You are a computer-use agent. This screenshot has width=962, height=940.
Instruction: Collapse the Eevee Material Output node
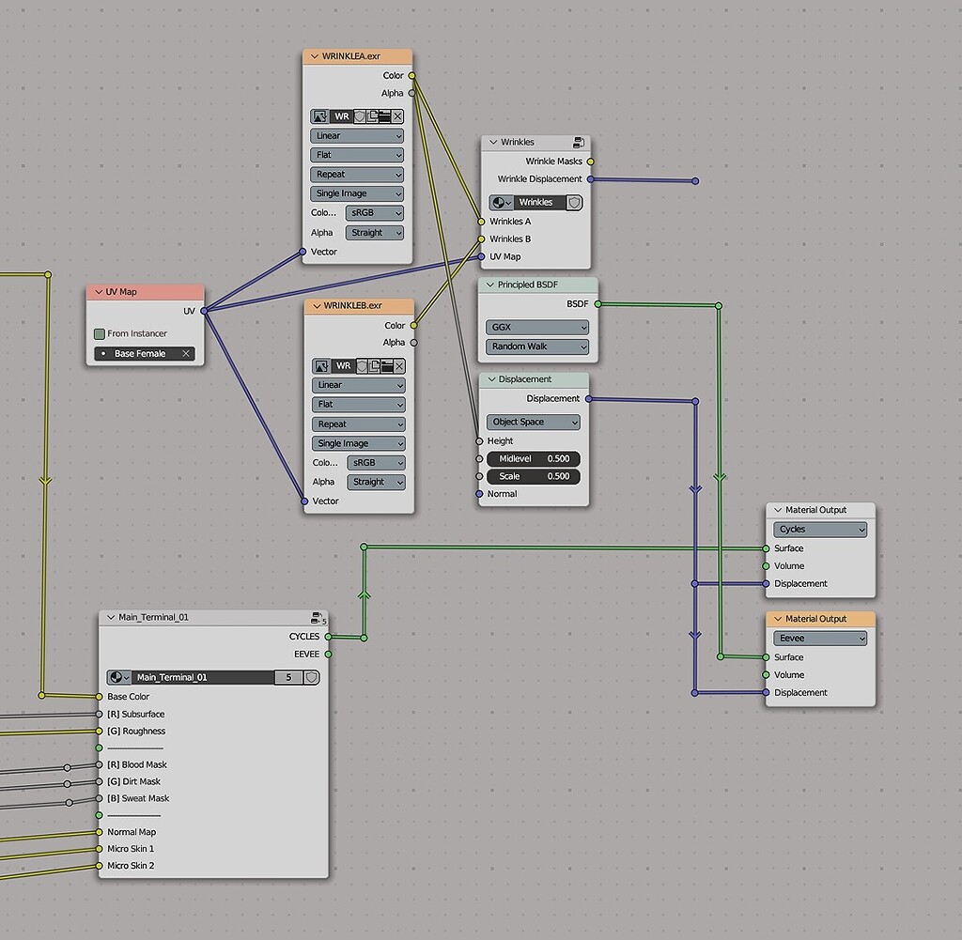[x=778, y=619]
